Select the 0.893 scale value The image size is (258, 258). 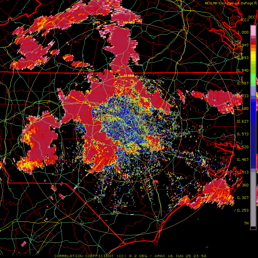coord(243,58)
